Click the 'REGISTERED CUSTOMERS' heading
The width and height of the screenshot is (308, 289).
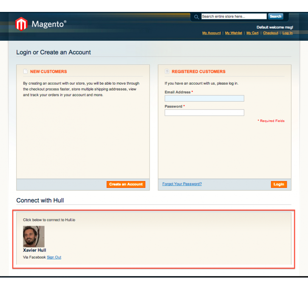point(198,71)
